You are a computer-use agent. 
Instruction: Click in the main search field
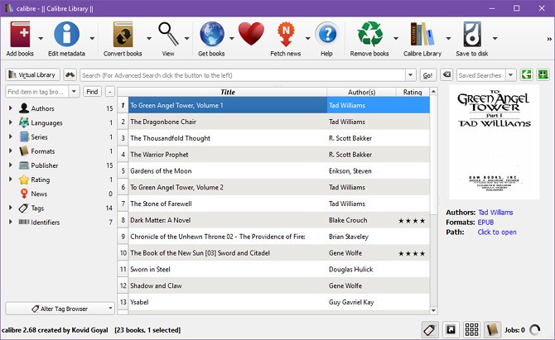coord(243,75)
